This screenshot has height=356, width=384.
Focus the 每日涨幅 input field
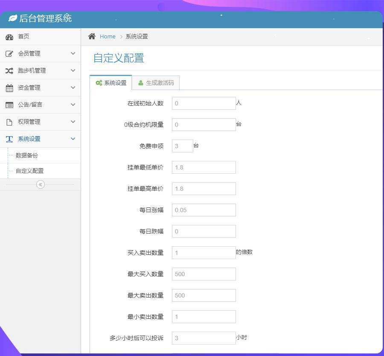tap(204, 210)
